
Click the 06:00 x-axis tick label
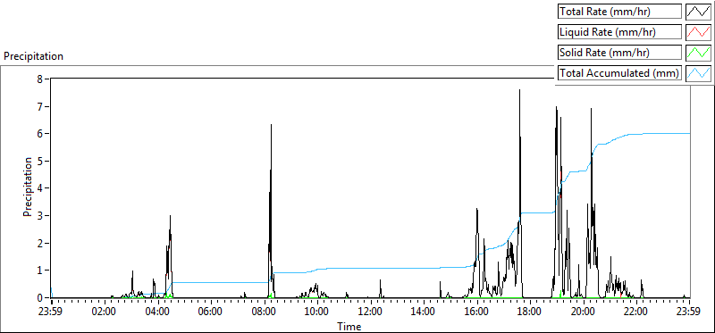(211, 312)
